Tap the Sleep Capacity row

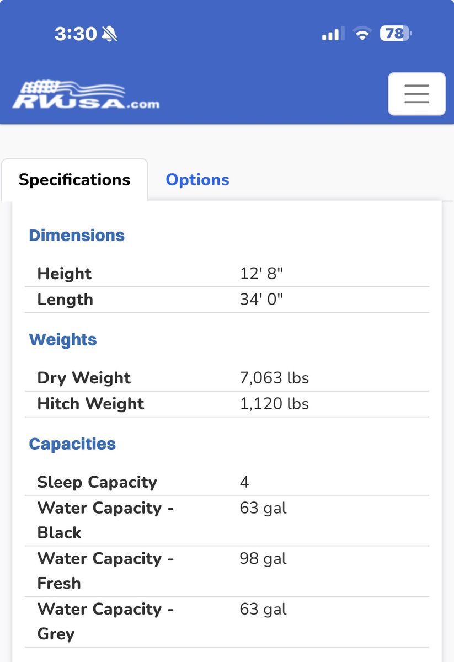click(227, 482)
